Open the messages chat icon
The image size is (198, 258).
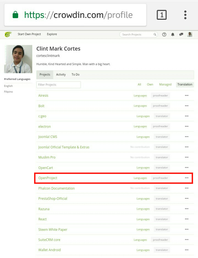(x=181, y=34)
